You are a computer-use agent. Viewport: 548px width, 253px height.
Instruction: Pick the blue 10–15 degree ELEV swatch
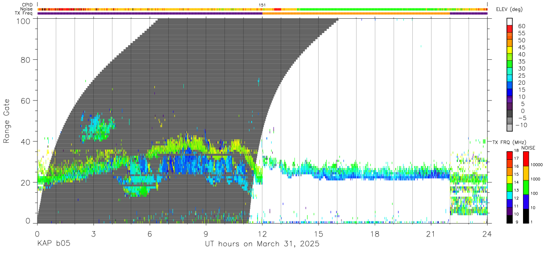click(510, 92)
